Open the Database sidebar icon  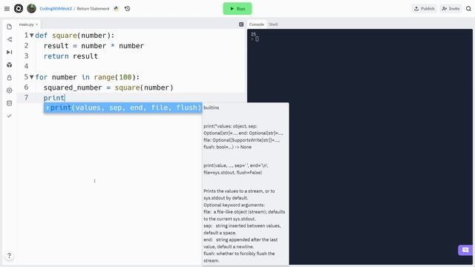(x=10, y=103)
